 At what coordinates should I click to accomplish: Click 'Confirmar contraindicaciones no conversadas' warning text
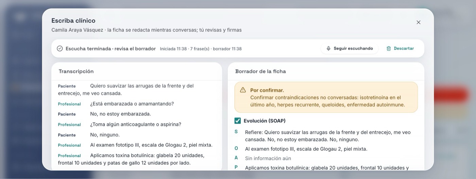[x=327, y=101]
